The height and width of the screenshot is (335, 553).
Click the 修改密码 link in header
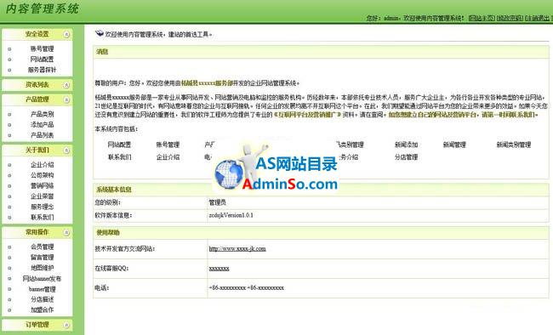510,18
